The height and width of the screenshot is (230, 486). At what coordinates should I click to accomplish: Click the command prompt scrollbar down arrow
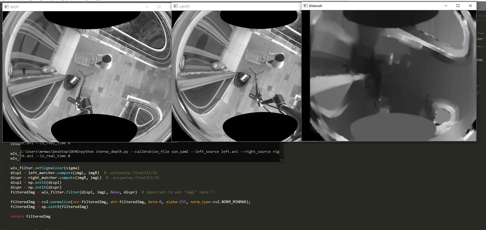(281, 160)
